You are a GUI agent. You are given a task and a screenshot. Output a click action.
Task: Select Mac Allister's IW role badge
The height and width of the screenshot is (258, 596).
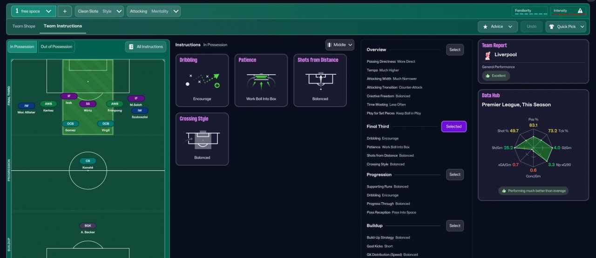[27, 106]
